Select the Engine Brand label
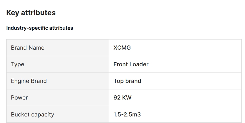Image resolution: width=245 pixels, height=123 pixels. coord(29,81)
